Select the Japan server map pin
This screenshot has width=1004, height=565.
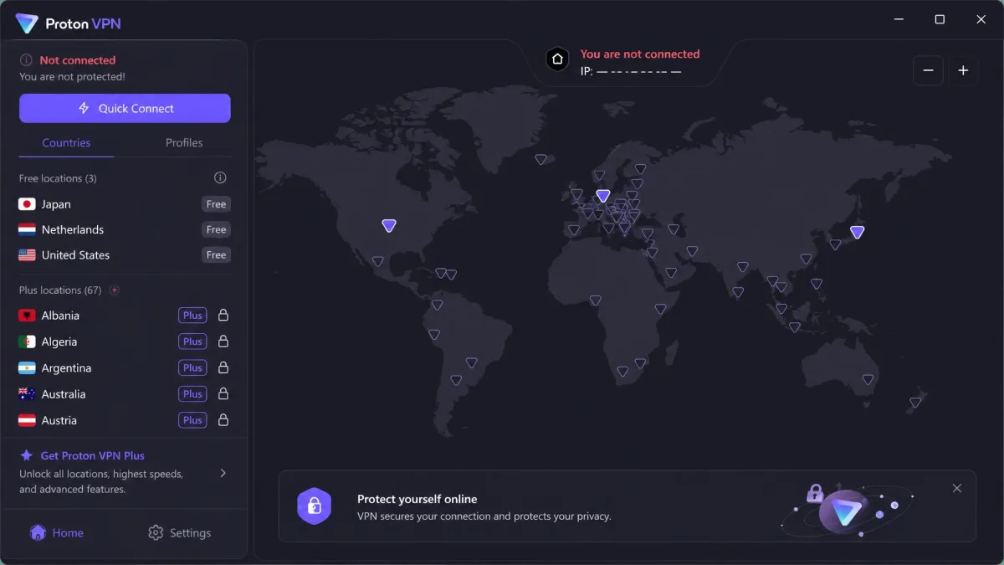click(857, 232)
